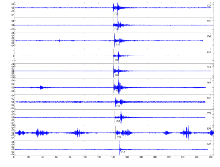Select the STCH trace label
220x167 pixels.
click(x=209, y=21)
